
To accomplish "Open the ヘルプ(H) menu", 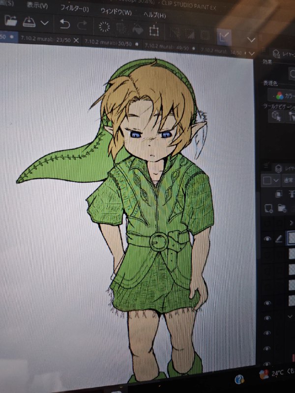I will (154, 15).
